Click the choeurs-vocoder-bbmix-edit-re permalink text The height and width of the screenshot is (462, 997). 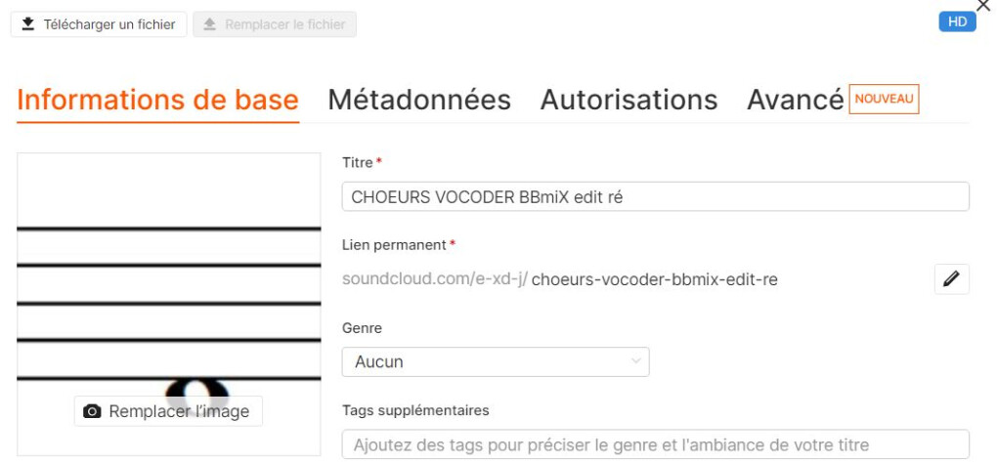tap(655, 279)
